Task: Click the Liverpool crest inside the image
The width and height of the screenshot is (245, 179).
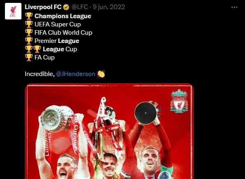Action: (x=179, y=101)
